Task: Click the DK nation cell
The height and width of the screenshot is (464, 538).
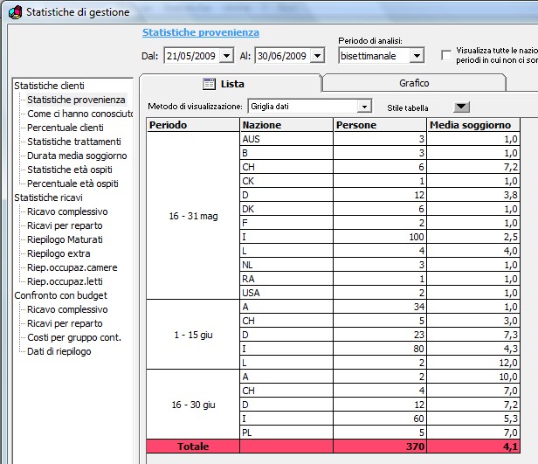Action: click(x=286, y=209)
